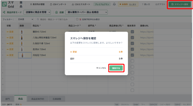
Task: Click the 商品単価 (円) column header
Action: click(117, 26)
